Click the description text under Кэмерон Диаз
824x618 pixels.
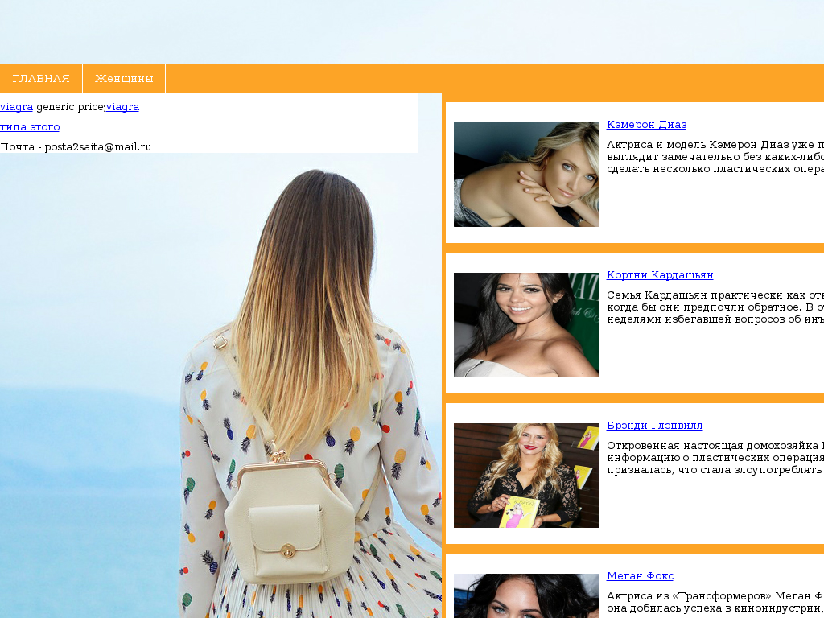point(715,157)
